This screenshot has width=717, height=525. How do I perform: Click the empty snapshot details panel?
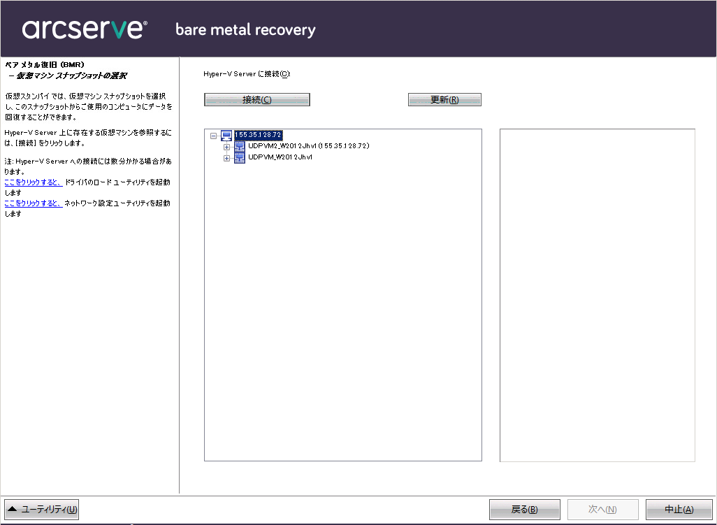click(597, 296)
